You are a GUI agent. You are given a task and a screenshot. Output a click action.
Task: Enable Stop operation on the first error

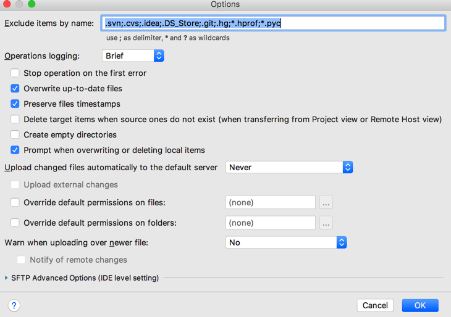(15, 73)
